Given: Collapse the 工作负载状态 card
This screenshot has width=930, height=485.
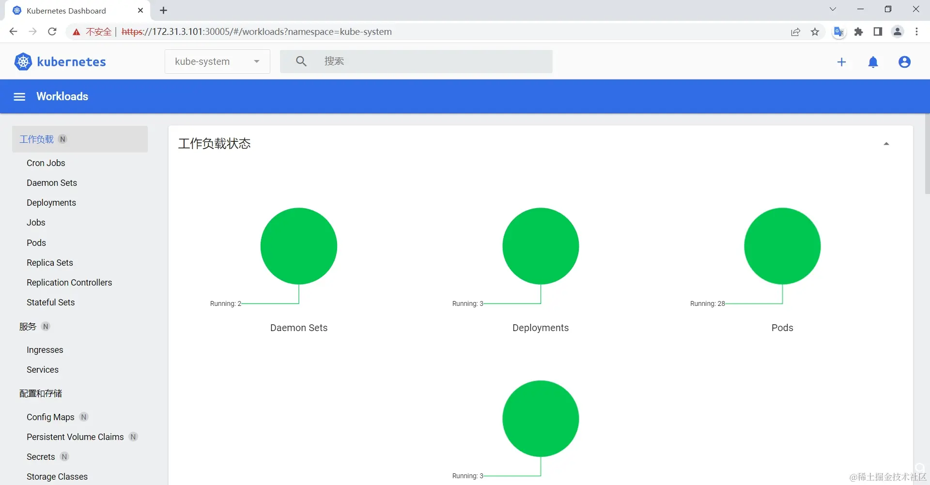Looking at the screenshot, I should pyautogui.click(x=886, y=144).
